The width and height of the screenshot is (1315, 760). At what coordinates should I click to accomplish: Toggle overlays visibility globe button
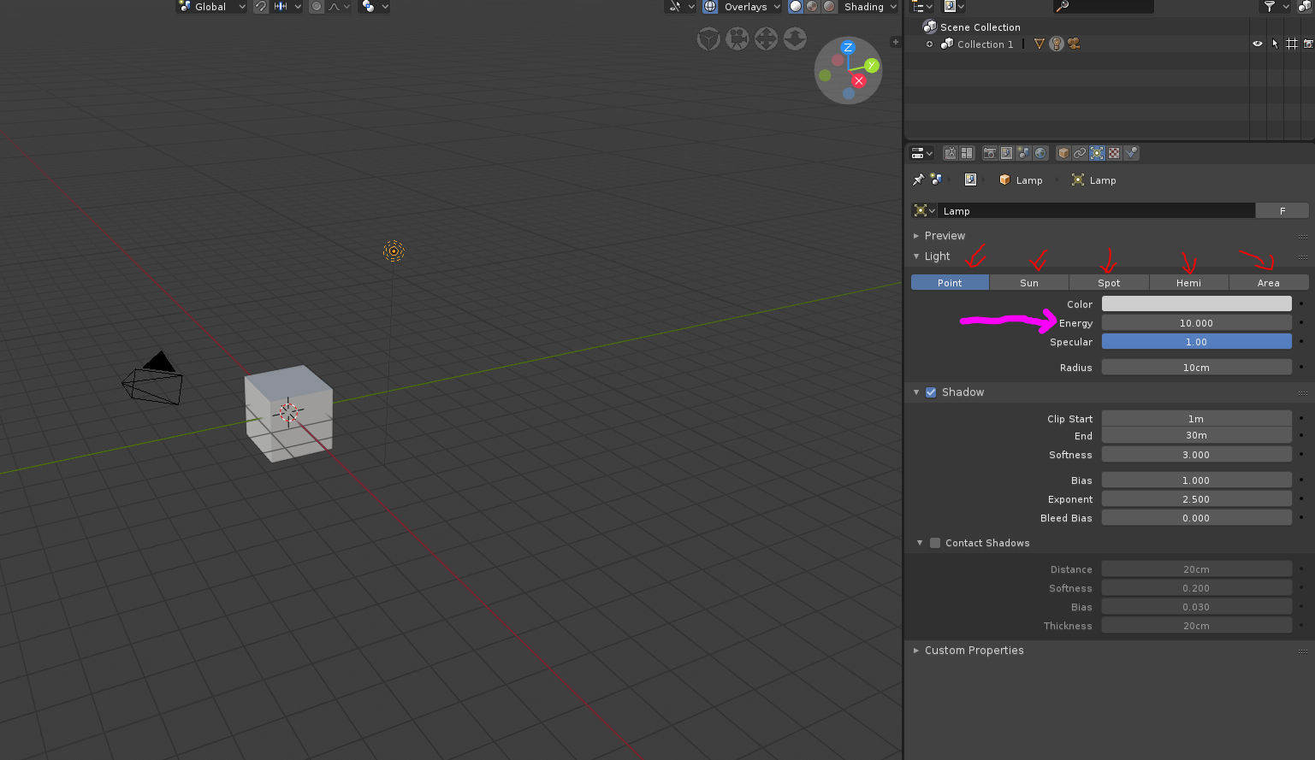(710, 7)
